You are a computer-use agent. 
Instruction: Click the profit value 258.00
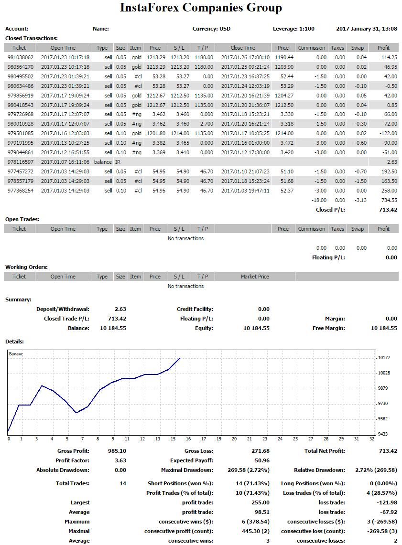pos(389,191)
